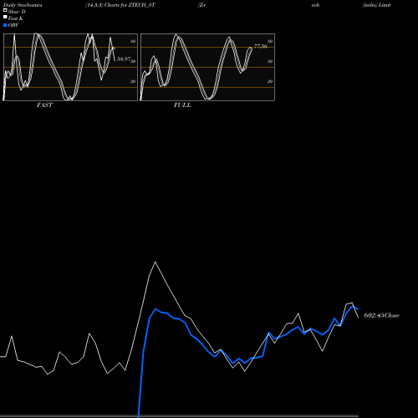
Task: Select the 'OBV' legend label
Action: point(13,25)
